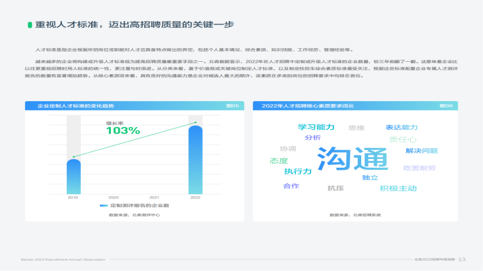
Task: Click page number 13 in footer
Action: click(x=462, y=259)
